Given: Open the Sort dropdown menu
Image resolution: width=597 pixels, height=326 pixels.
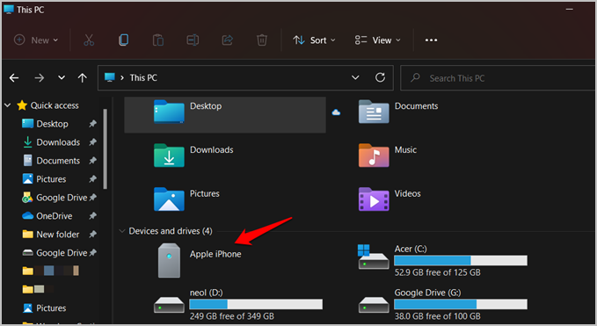Looking at the screenshot, I should [314, 40].
